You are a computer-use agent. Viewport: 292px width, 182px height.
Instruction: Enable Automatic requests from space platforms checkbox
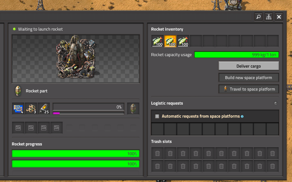pyautogui.click(x=157, y=116)
